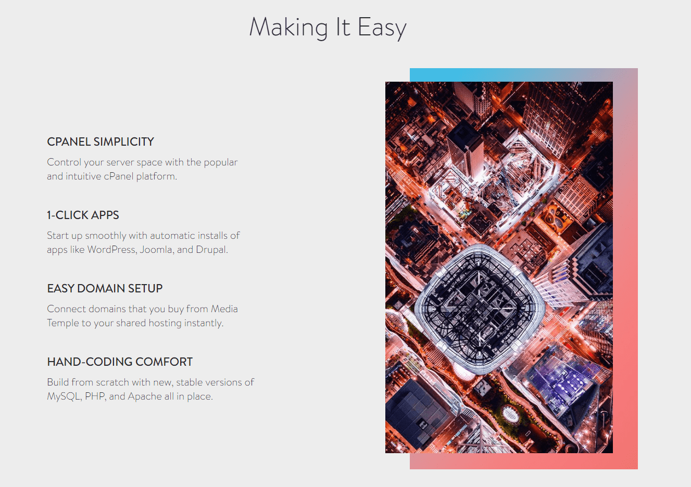Select the CPANEL SIMPLICITY heading
The image size is (691, 487).
[100, 142]
